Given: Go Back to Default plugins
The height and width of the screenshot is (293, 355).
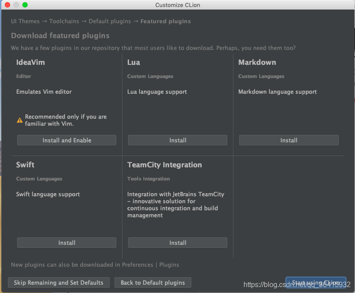Looking at the screenshot, I should pyautogui.click(x=153, y=282).
